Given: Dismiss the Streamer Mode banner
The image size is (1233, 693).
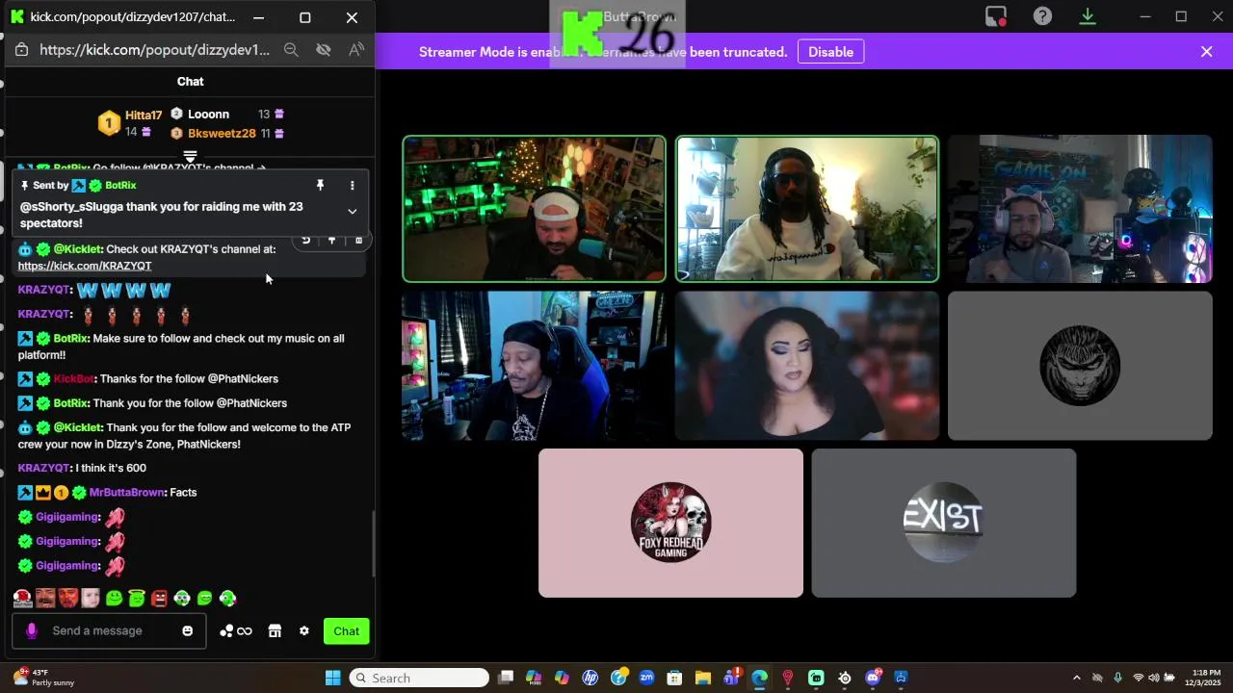Looking at the screenshot, I should [x=1206, y=52].
